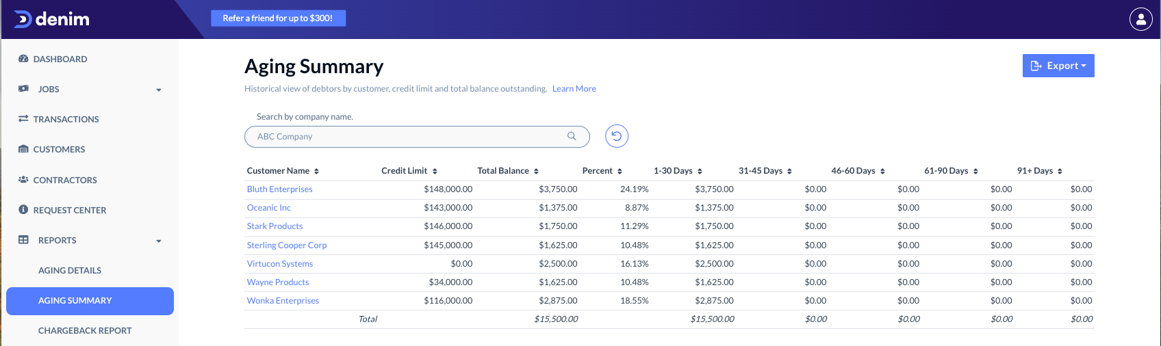Screen dimensions: 1161x346
Task: Sort by 91+ Days arrows
Action: click(x=1060, y=171)
